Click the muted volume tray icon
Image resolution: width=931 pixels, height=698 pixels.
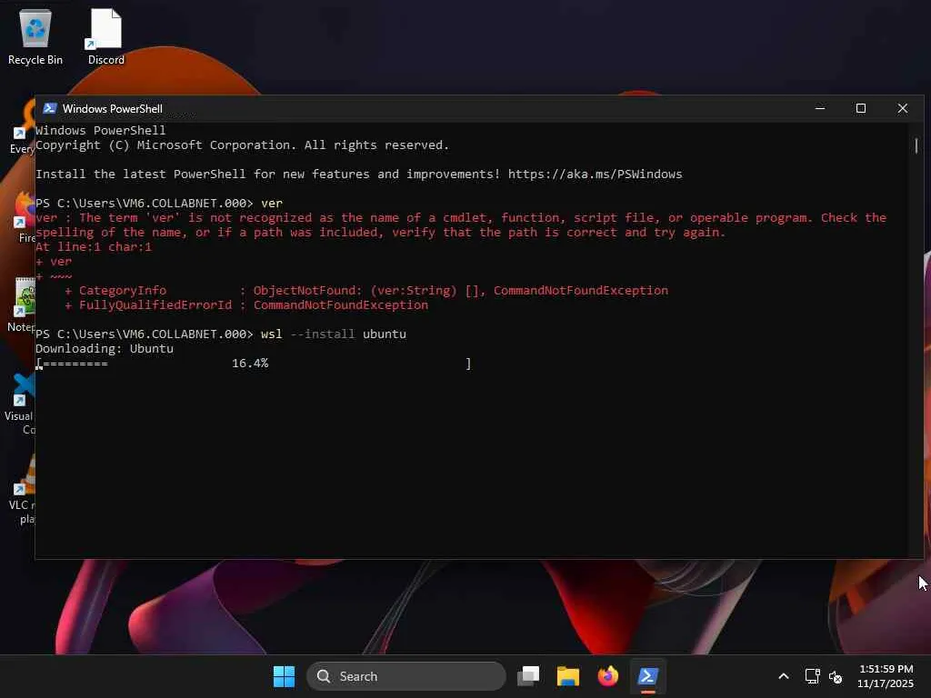(836, 676)
